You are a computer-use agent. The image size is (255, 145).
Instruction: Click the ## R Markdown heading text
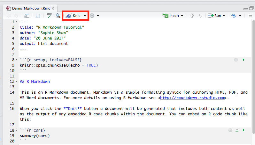click(35, 81)
